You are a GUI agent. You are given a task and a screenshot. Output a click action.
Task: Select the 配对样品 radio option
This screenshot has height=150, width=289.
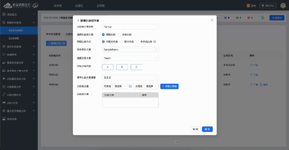(122, 42)
